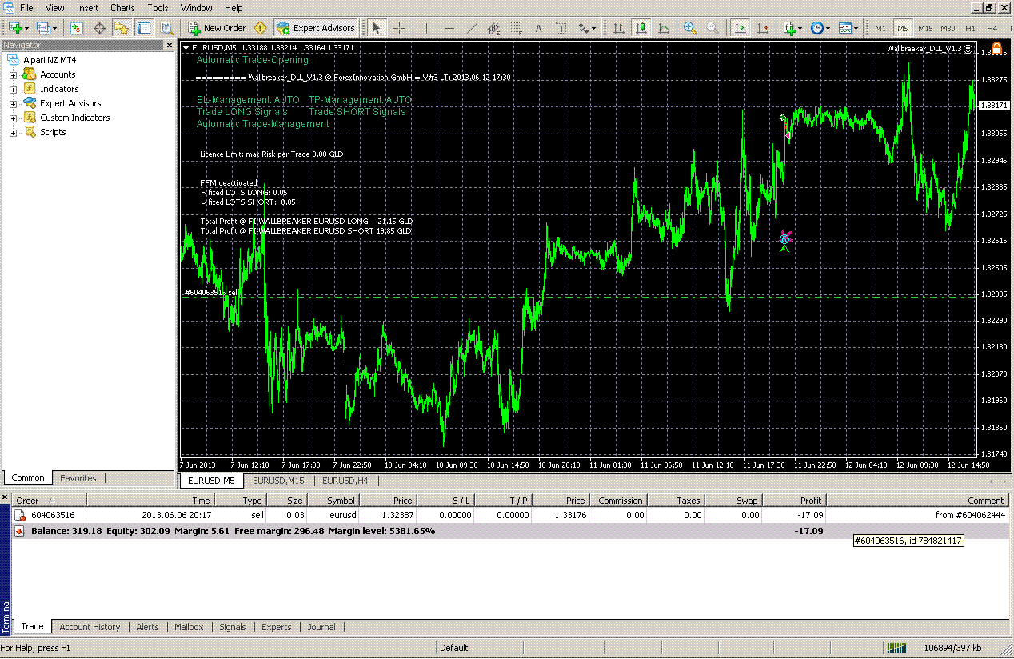Select the Equidistant Channel tool

(493, 28)
